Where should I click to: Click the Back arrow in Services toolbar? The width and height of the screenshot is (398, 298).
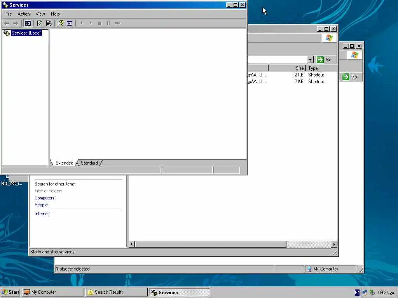(7, 23)
